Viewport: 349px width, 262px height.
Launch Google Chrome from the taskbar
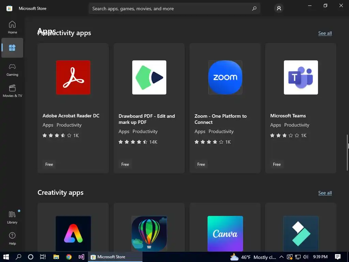(69, 257)
